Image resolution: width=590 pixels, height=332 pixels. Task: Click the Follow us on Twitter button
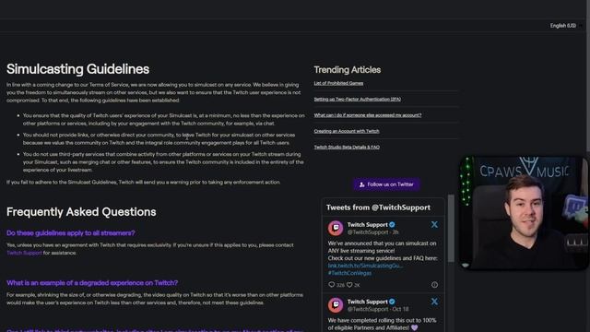(x=386, y=184)
